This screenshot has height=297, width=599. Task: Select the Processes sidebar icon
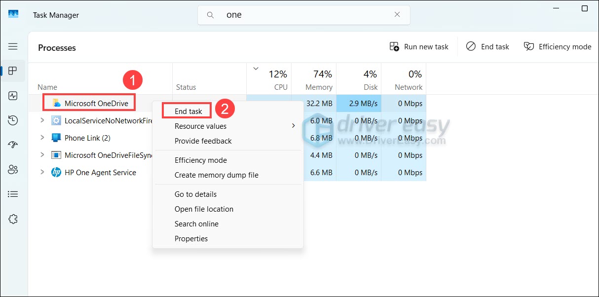click(13, 71)
